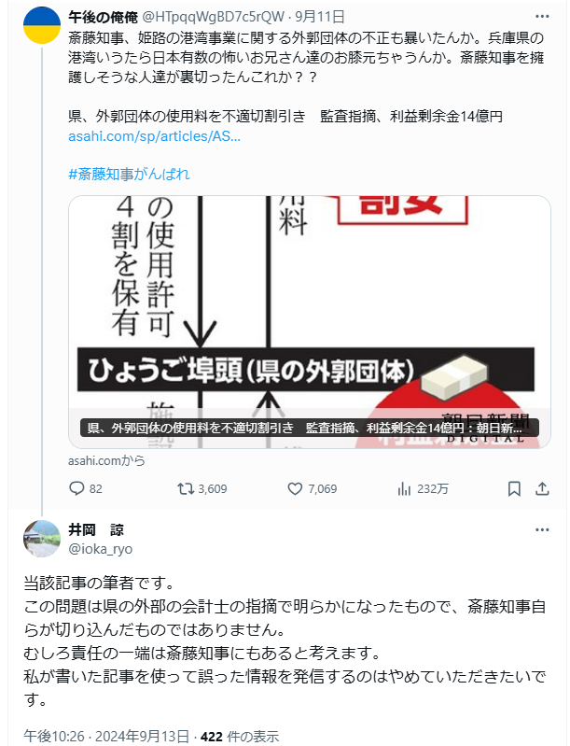Open the 午後10:26 · 2024年9月13日 timestamp
This screenshot has height=746, width=570.
tap(106, 737)
